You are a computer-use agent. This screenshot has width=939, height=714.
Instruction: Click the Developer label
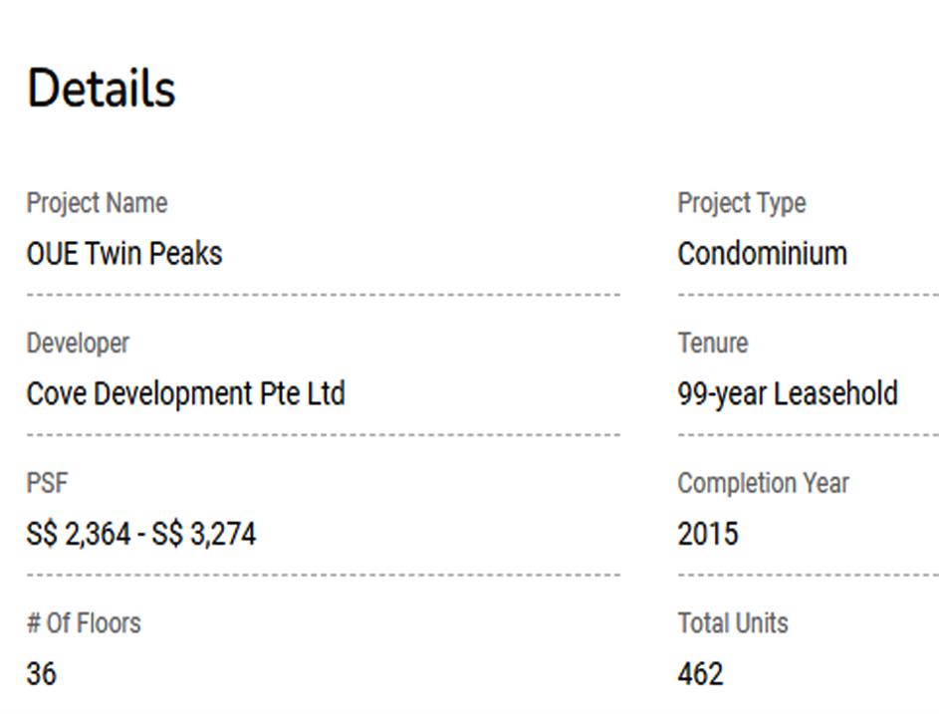coord(78,344)
